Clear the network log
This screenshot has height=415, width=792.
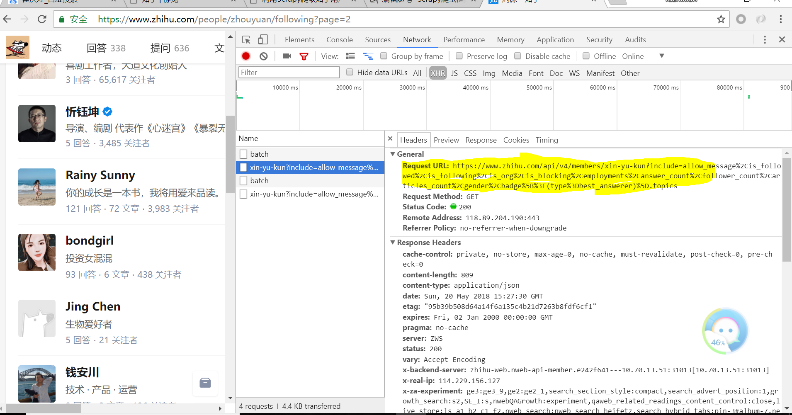pyautogui.click(x=264, y=56)
